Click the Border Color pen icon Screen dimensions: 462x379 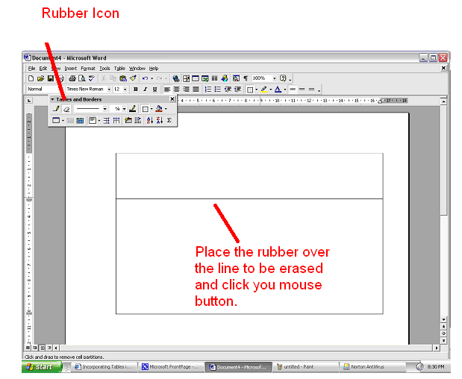(133, 109)
